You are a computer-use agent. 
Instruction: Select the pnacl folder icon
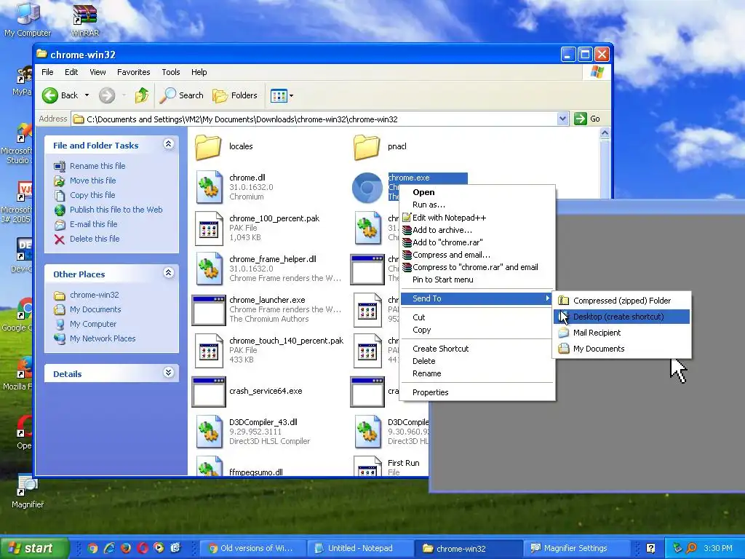367,147
